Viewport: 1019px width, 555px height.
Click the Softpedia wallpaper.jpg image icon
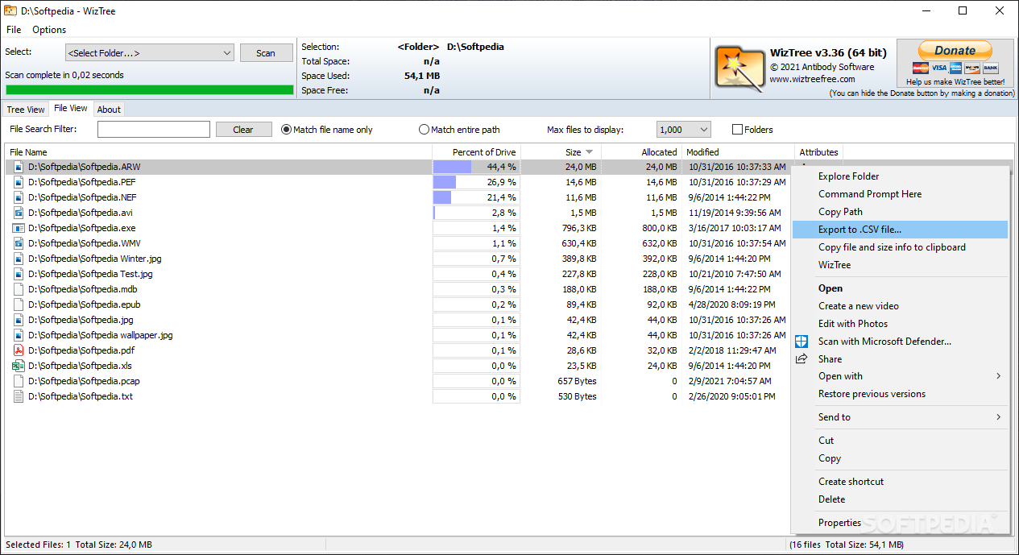tap(19, 336)
